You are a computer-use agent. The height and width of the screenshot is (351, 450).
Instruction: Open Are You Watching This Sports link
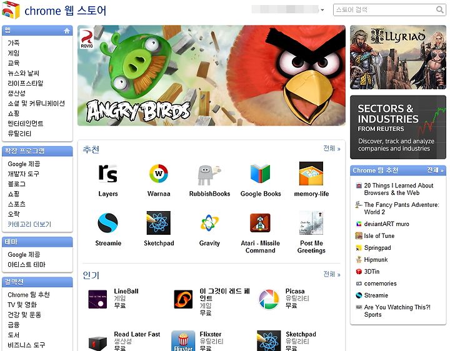pyautogui.click(x=397, y=310)
